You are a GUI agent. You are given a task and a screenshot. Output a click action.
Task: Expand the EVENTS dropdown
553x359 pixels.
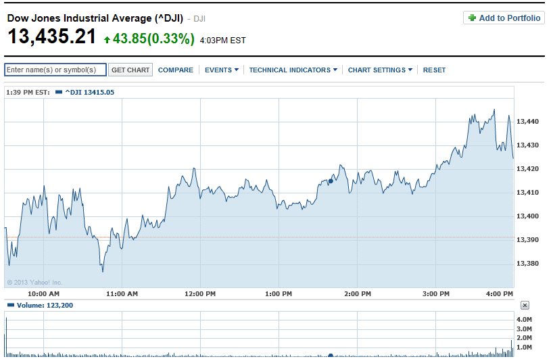pos(222,70)
